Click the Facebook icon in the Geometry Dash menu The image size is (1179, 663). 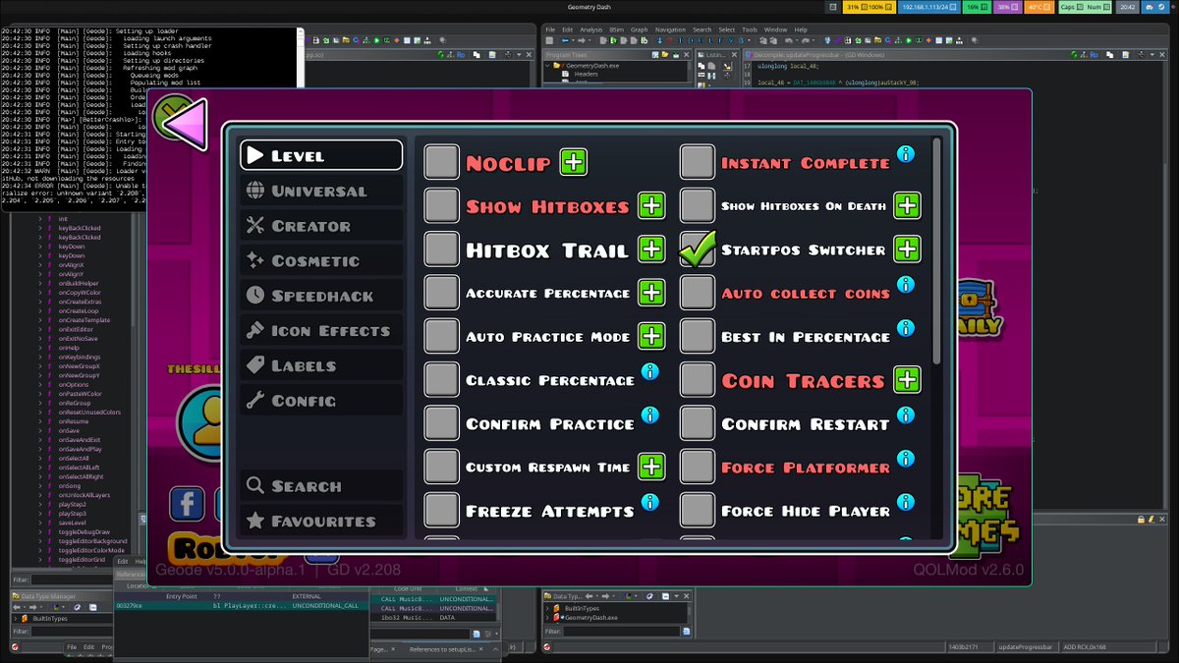[x=187, y=504]
